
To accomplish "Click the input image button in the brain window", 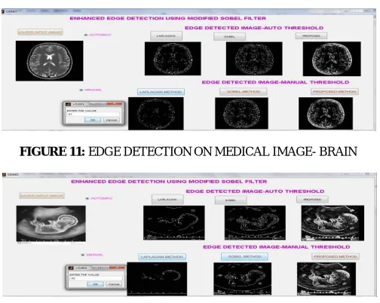I will [40, 32].
